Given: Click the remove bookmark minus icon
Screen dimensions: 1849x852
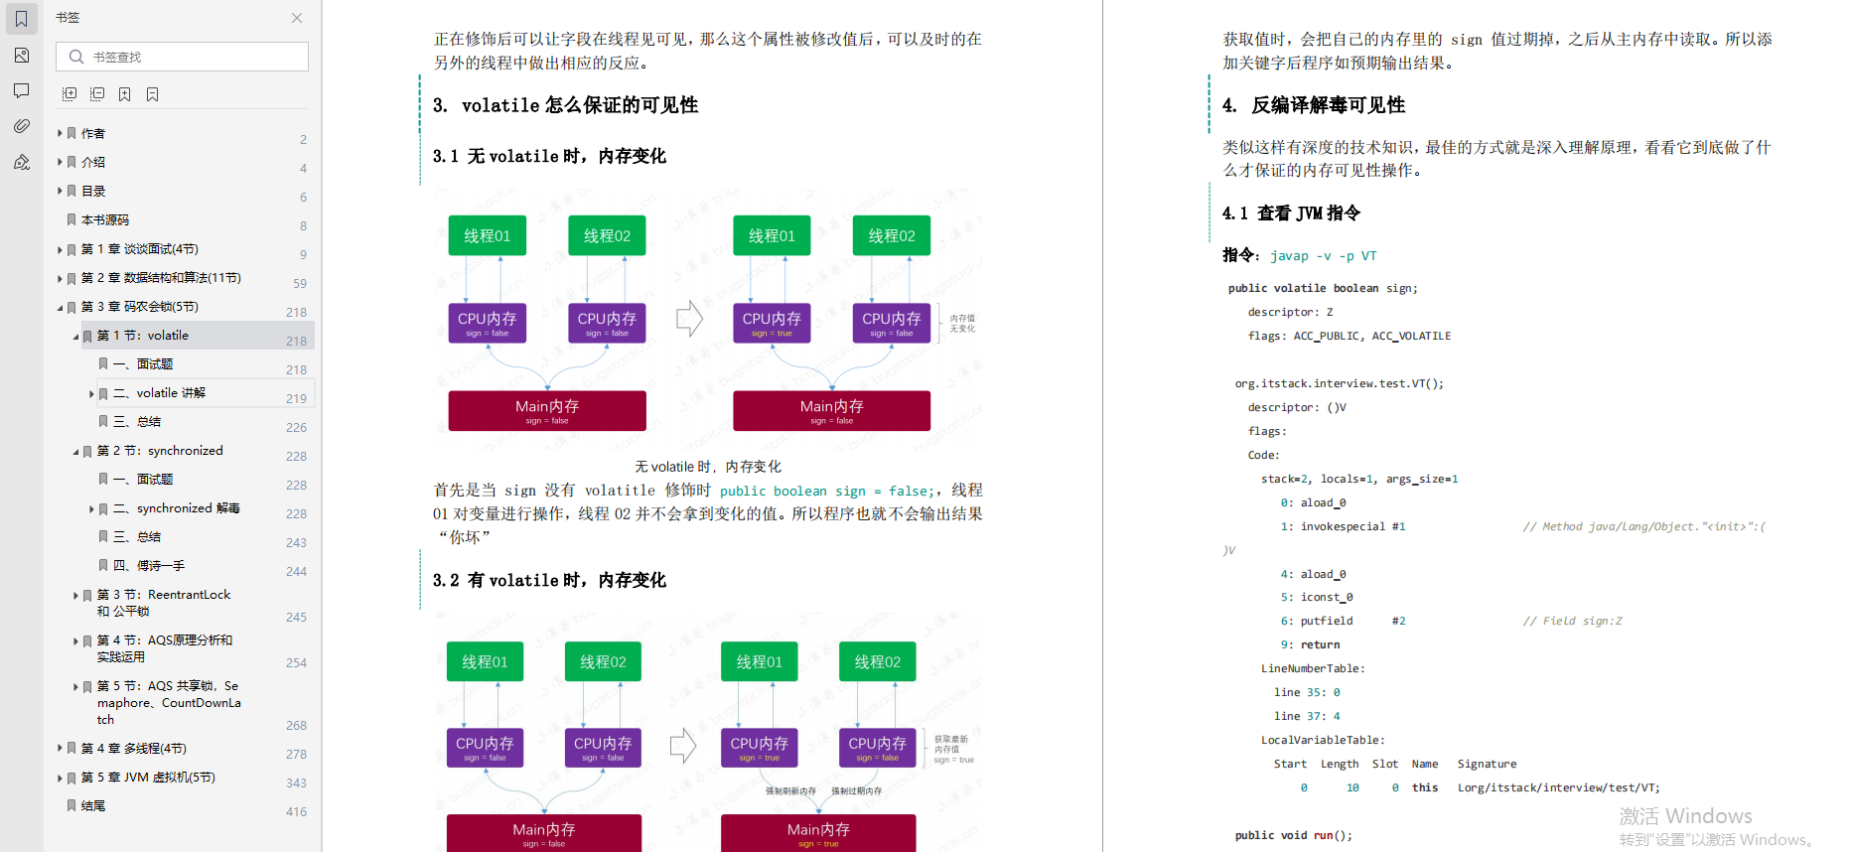Looking at the screenshot, I should (152, 94).
